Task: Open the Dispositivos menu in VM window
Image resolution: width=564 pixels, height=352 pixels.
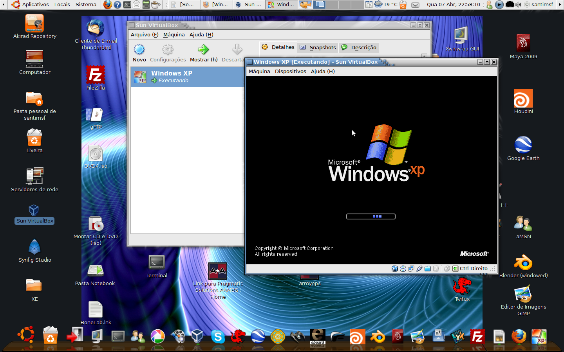Action: click(290, 72)
